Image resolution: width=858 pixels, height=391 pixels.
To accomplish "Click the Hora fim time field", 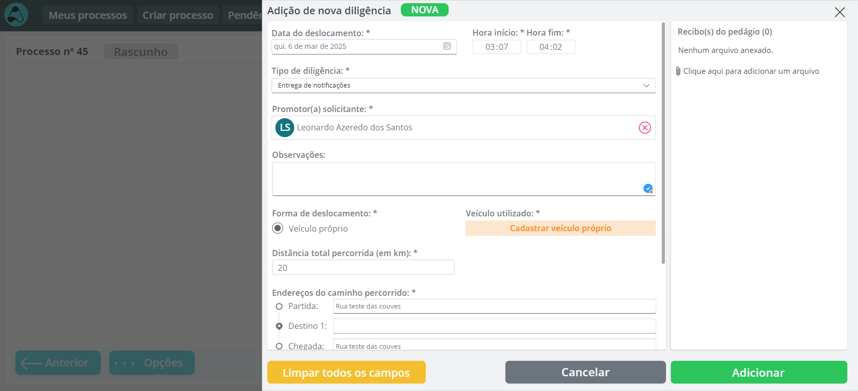I will click(x=551, y=47).
